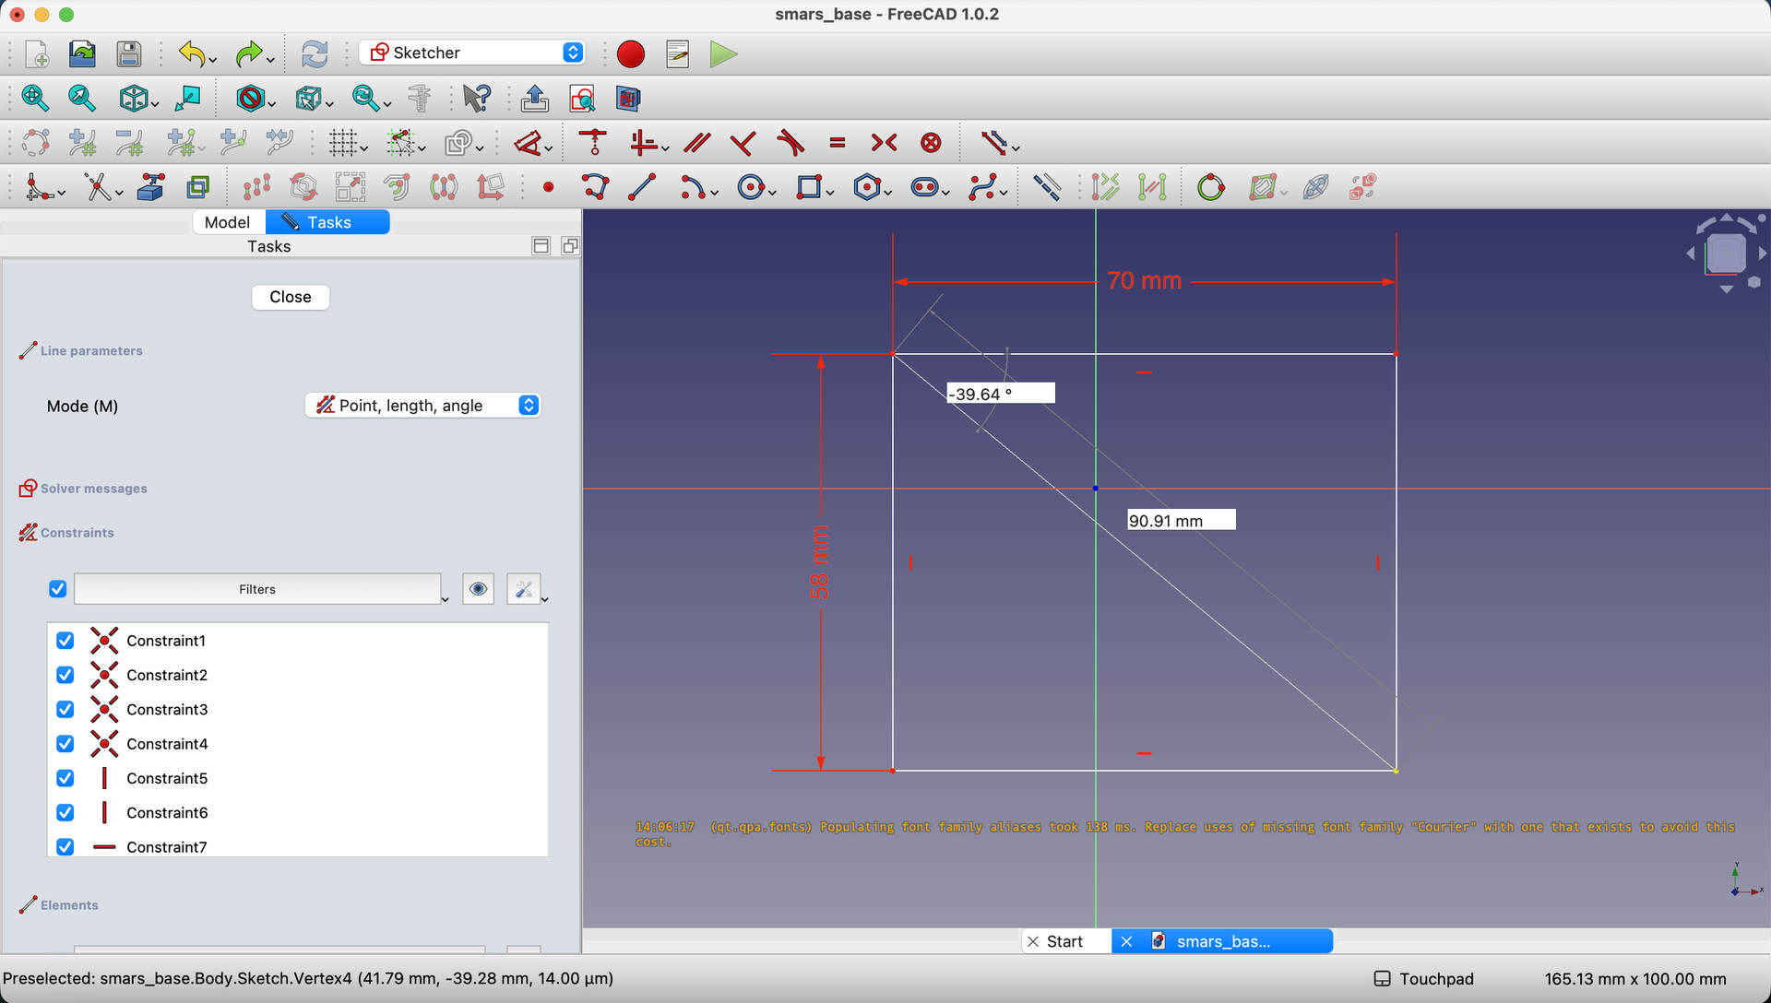Click the navigation cube in the viewport

1726,254
